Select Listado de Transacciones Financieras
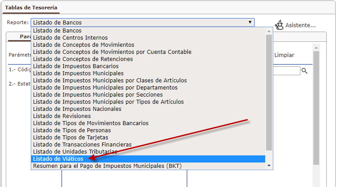The width and height of the screenshot is (337, 187). click(x=148, y=144)
